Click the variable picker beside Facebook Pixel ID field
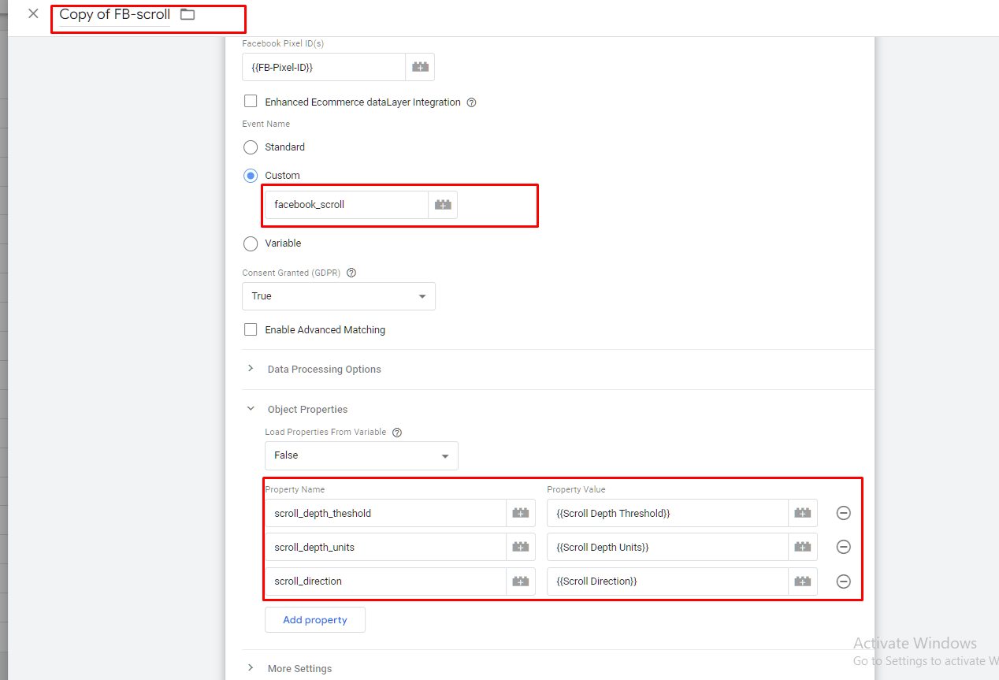The width and height of the screenshot is (999, 680). [420, 68]
